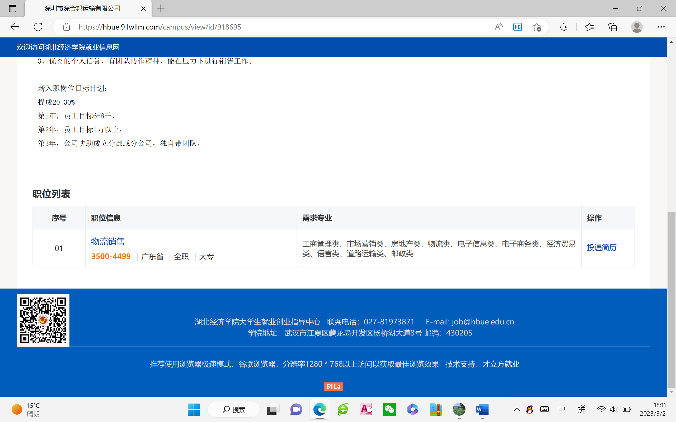Select the 深圳市深合邦运输有限公司 tab

[x=82, y=8]
